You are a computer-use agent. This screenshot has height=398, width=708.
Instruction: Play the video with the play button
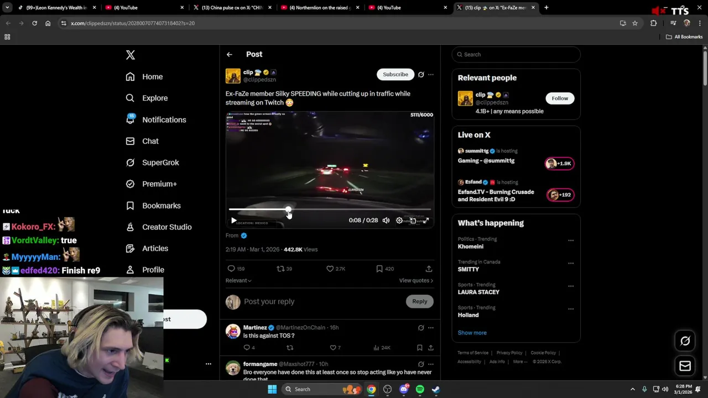(x=234, y=221)
